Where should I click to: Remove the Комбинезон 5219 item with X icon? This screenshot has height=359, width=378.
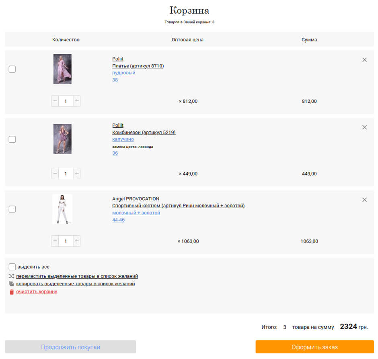point(364,127)
